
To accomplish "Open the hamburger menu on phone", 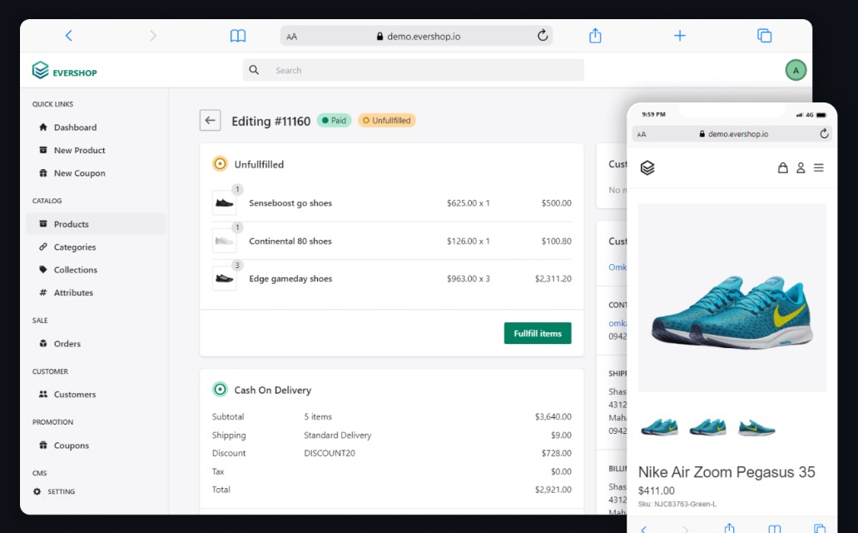I will (x=819, y=167).
